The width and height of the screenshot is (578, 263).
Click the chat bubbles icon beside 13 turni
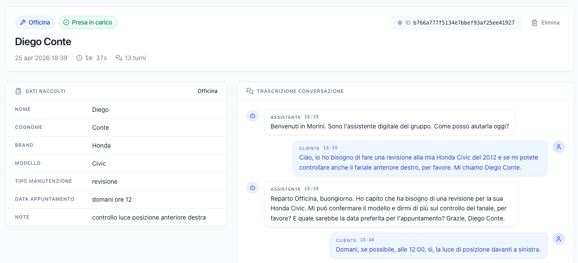tap(119, 58)
